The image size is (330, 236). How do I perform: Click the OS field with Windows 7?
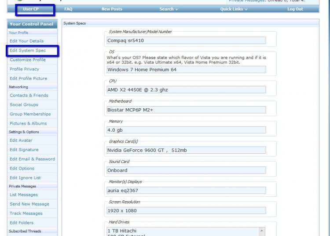(186, 70)
